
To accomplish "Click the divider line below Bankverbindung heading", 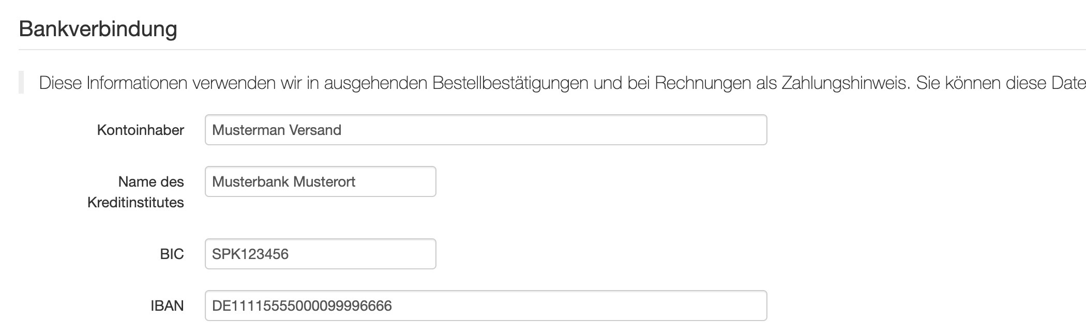I will 517,50.
